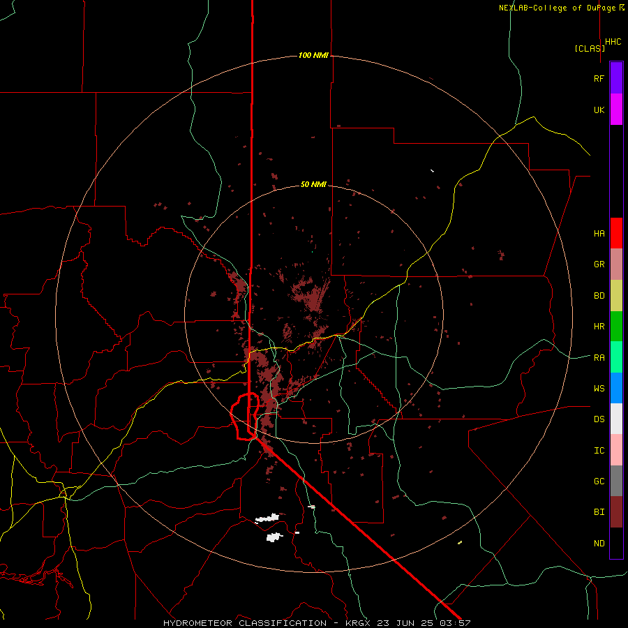The height and width of the screenshot is (628, 628).
Task: Click the yellow BD legend color swatch
Action: (616, 295)
